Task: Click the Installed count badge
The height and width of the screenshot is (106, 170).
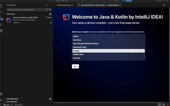Action: tap(50, 14)
